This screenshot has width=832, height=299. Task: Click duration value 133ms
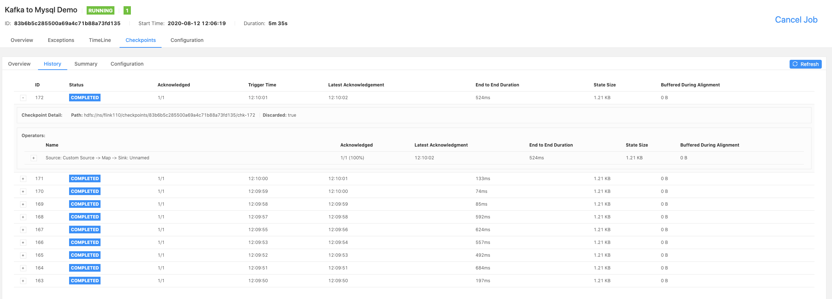[x=483, y=179]
